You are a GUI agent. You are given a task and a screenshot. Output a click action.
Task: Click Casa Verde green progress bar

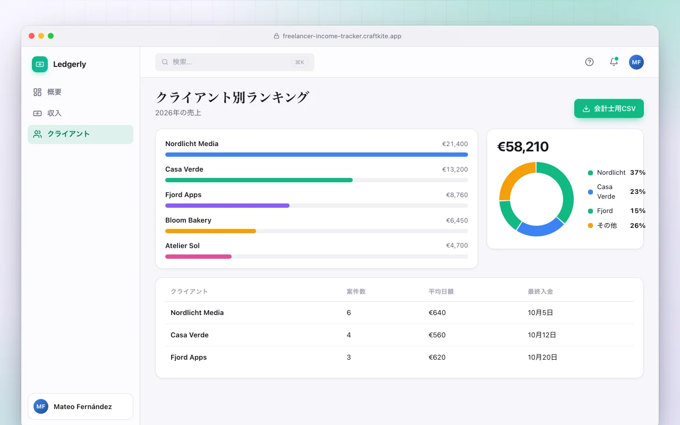coord(259,180)
